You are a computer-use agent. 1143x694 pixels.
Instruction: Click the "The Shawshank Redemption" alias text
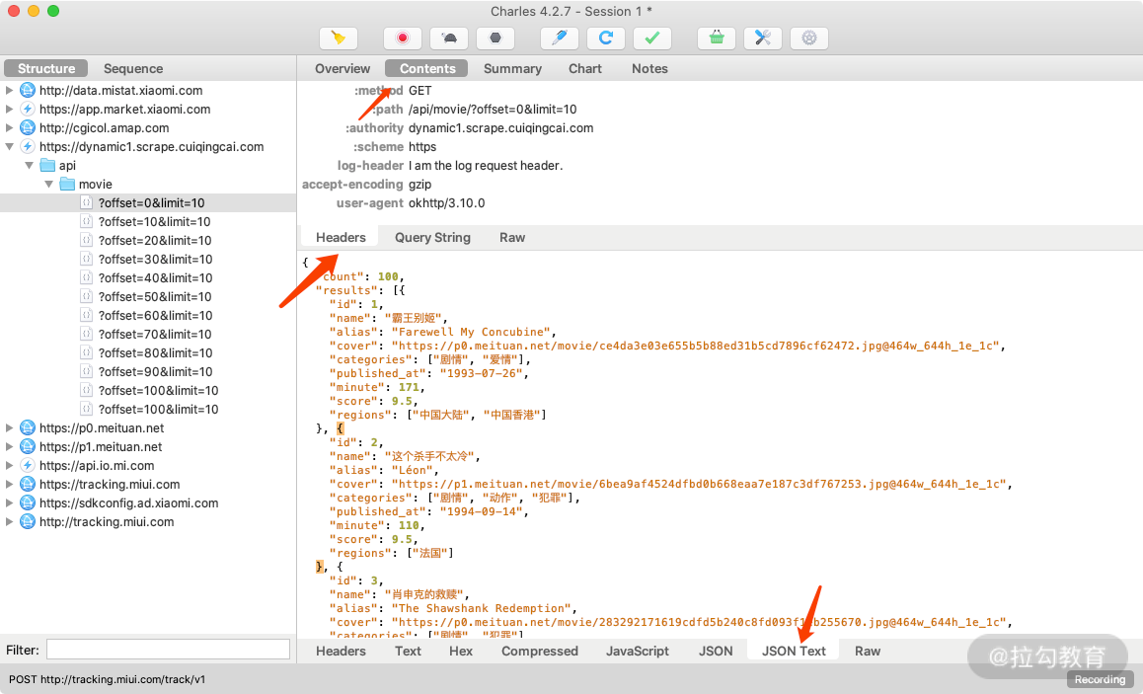pos(484,608)
